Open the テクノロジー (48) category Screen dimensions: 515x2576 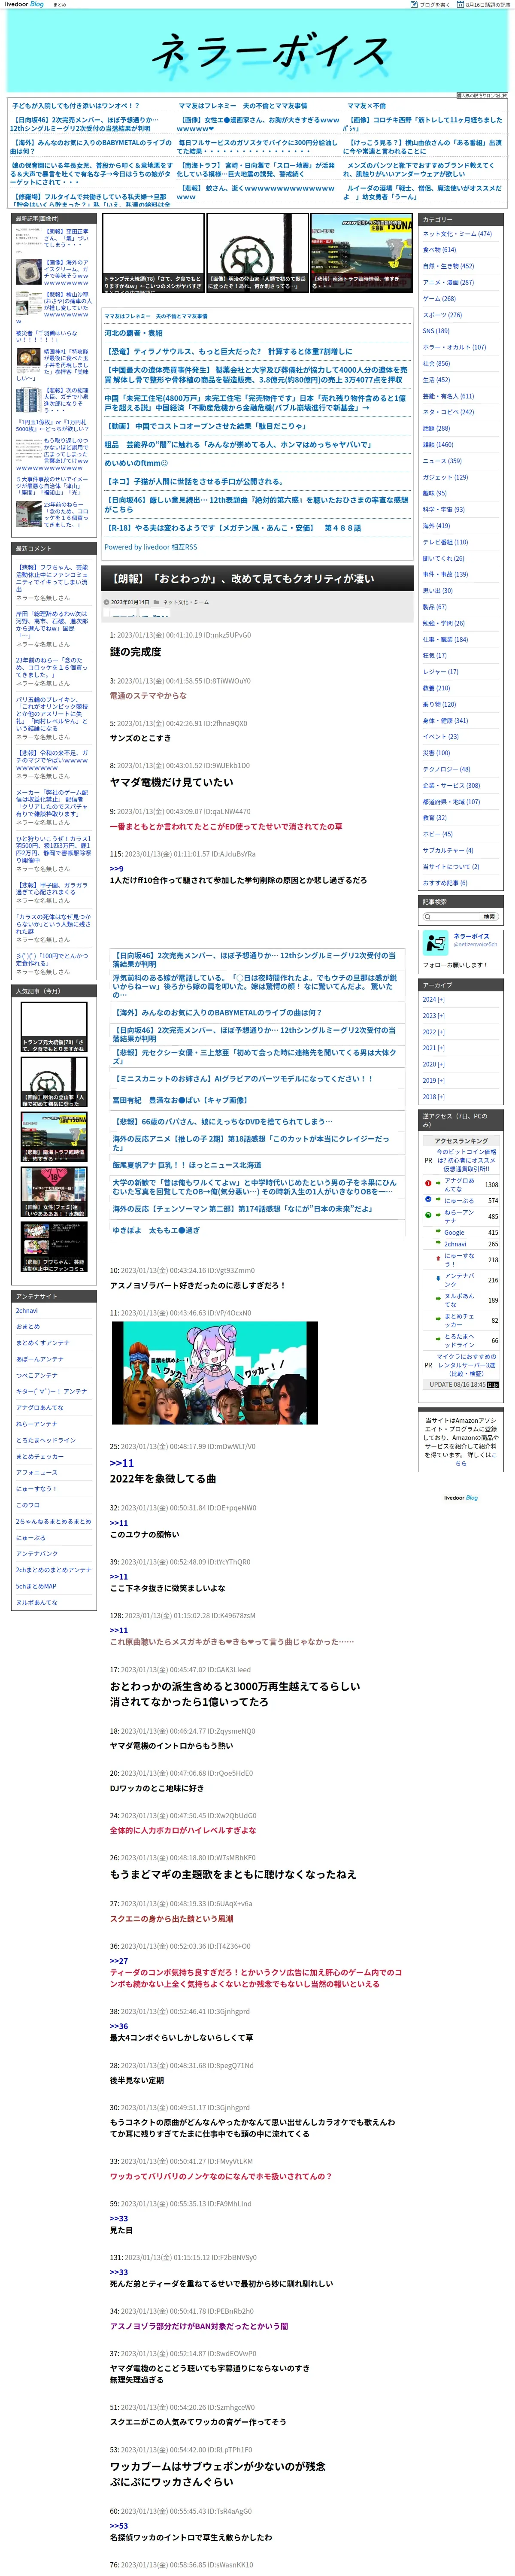tap(446, 769)
